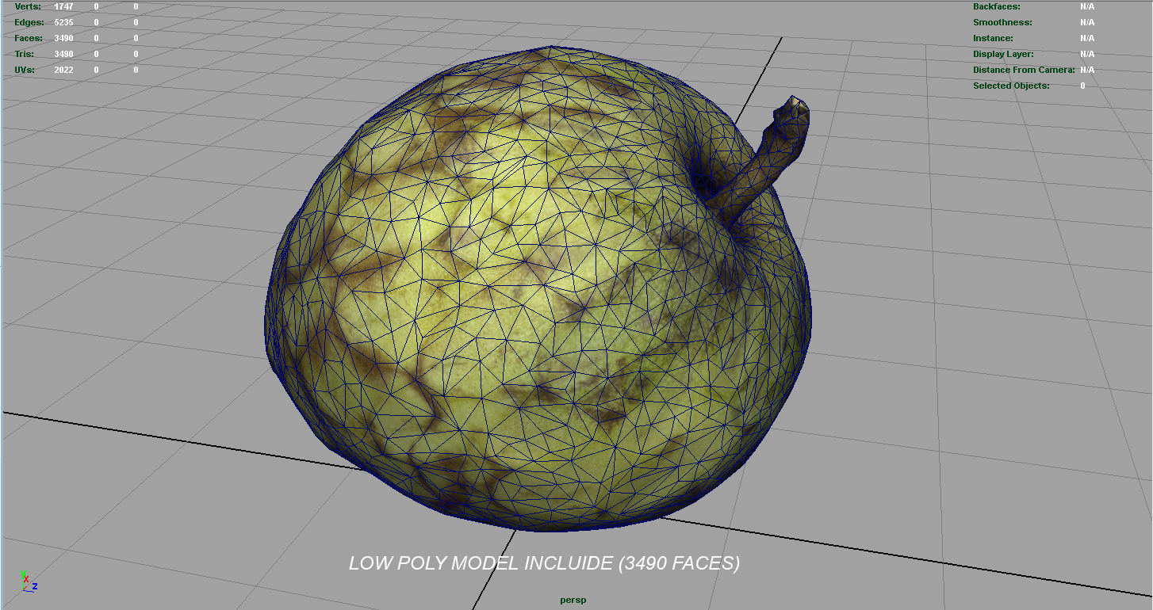Click the N/A value beside Display Layer
Screen dimensions: 1153x610
[x=1087, y=54]
